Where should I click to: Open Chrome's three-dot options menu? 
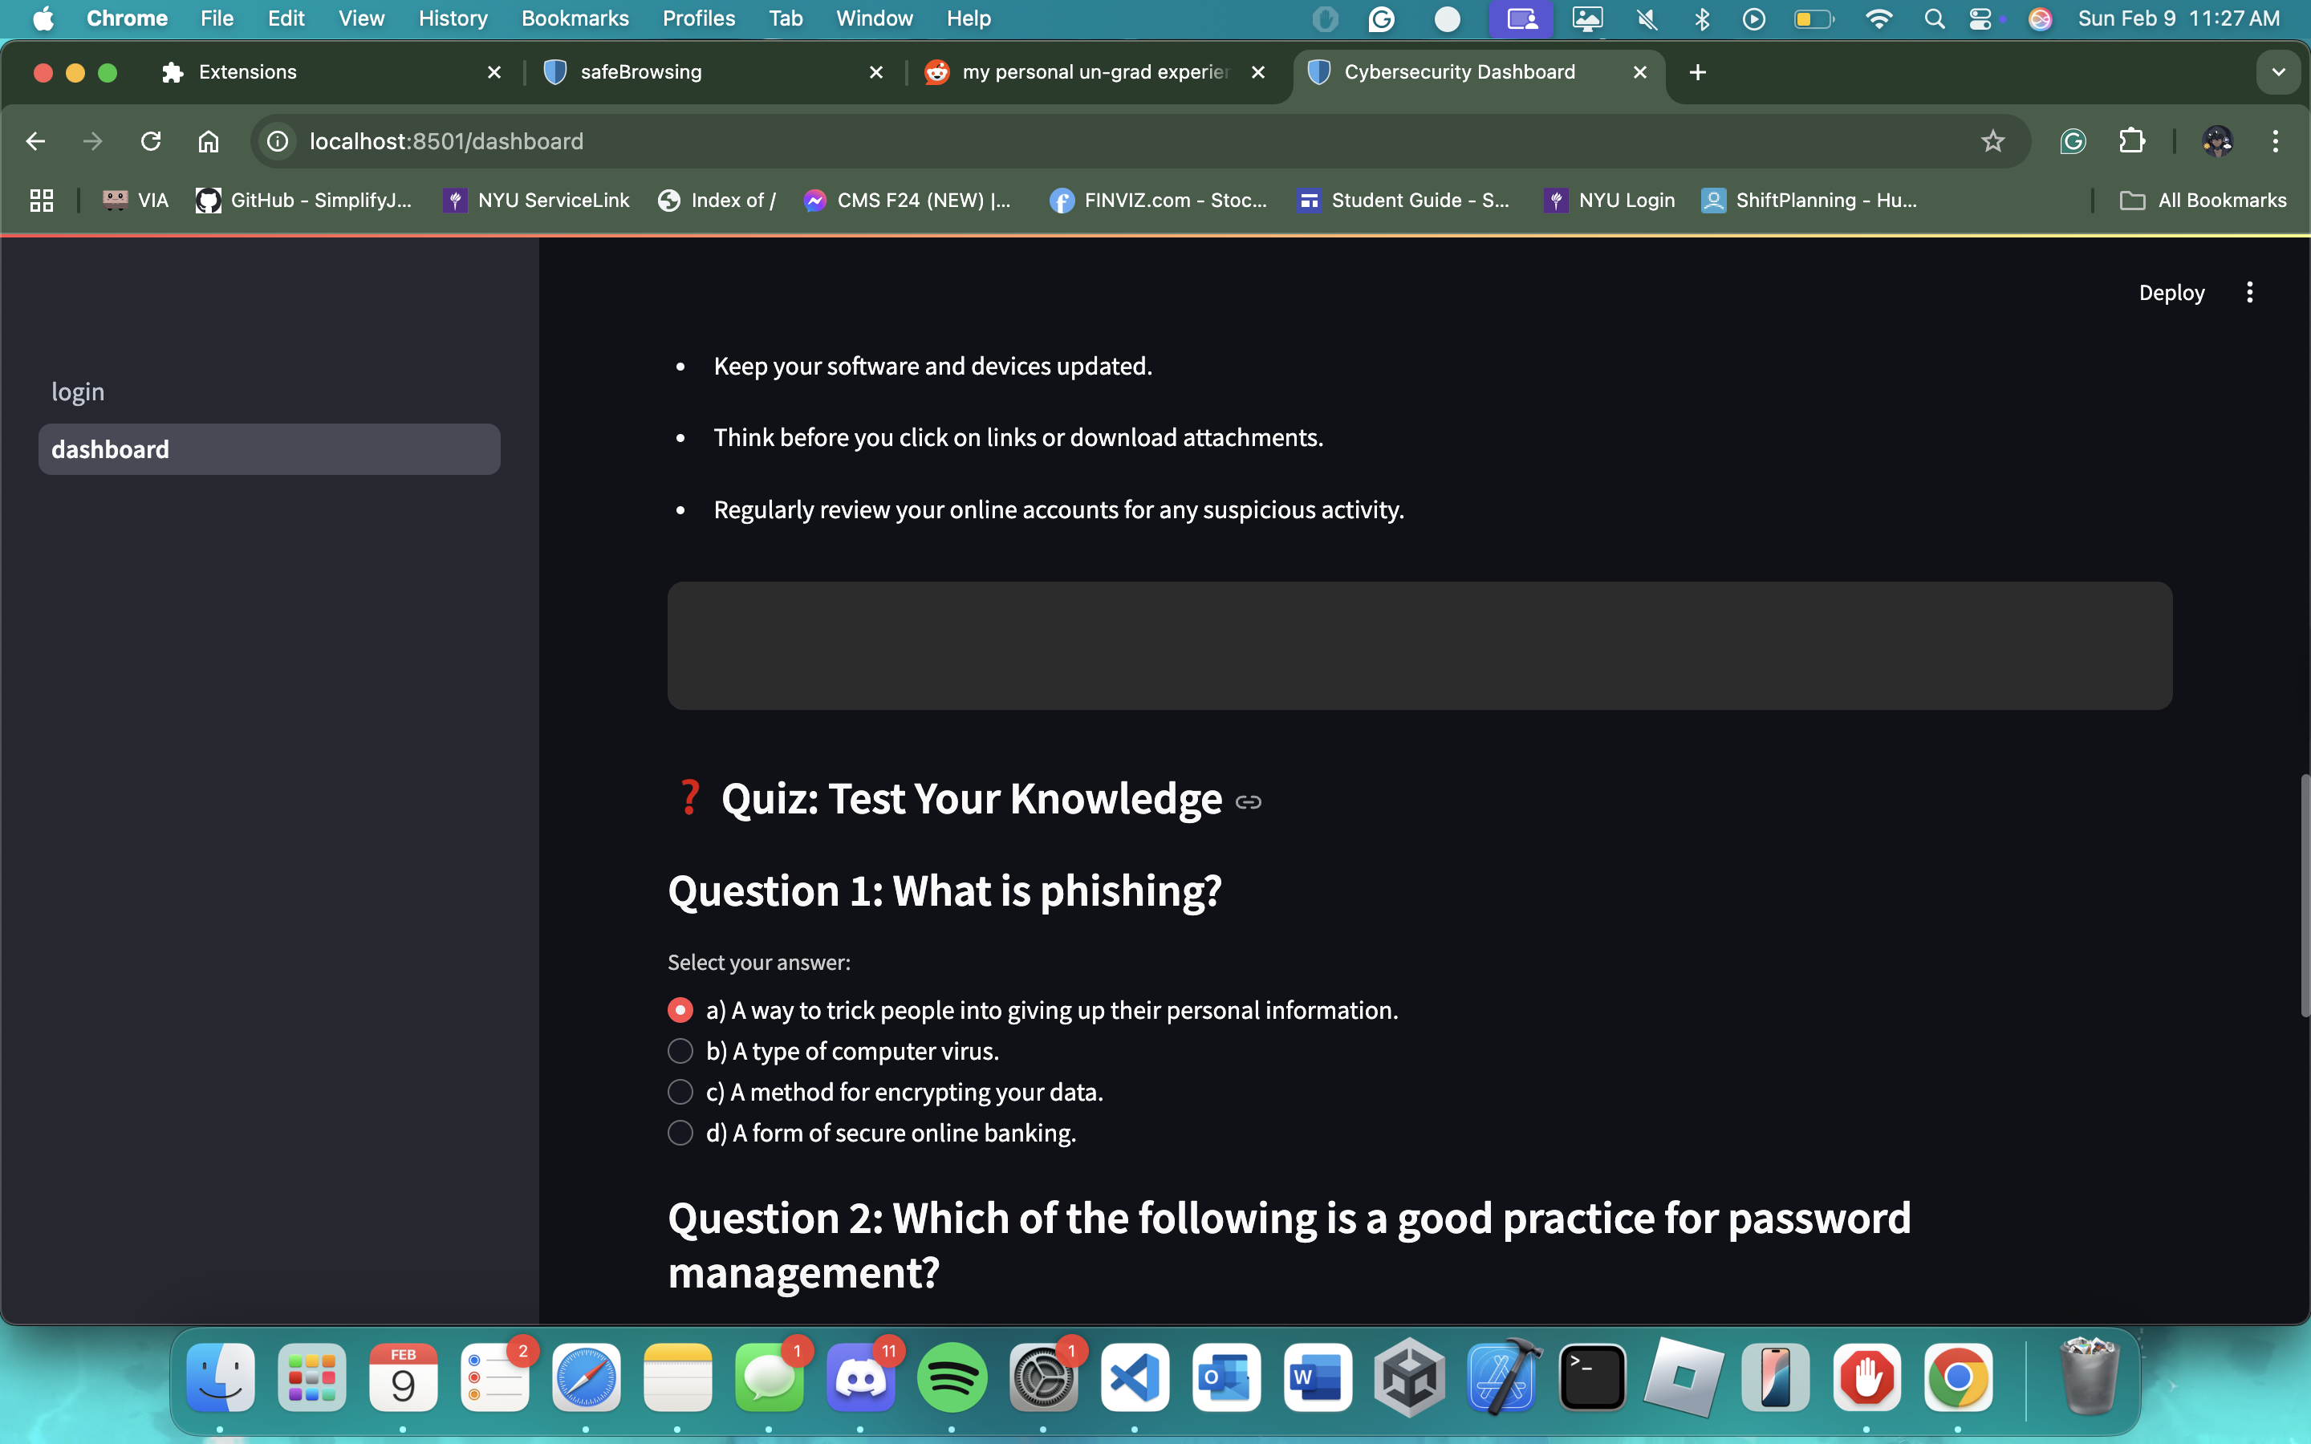click(2275, 141)
